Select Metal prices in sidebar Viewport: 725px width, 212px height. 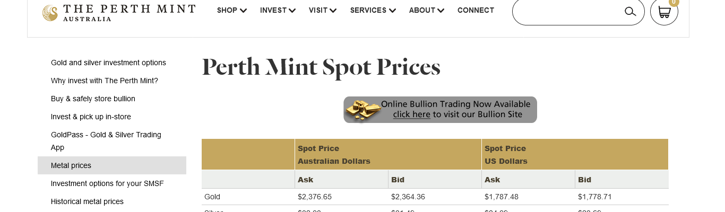(x=71, y=165)
